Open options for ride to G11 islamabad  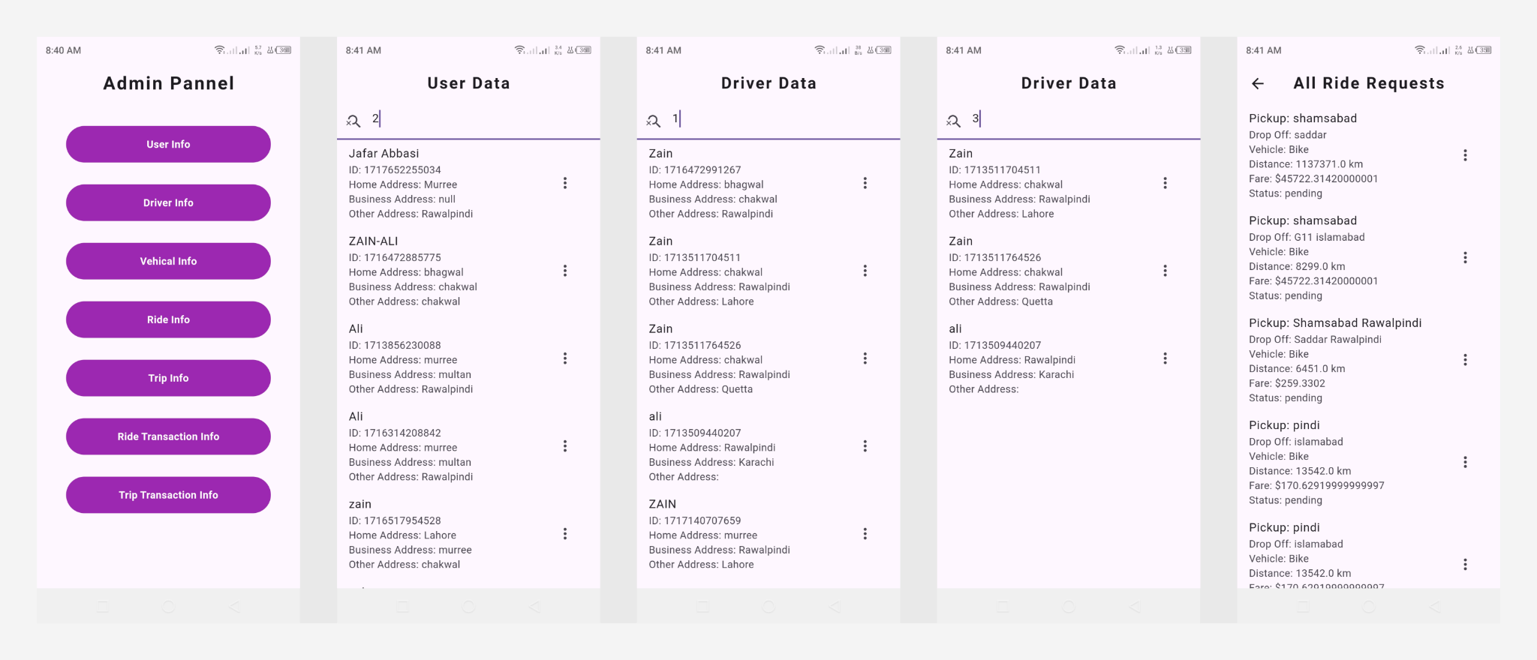1465,258
